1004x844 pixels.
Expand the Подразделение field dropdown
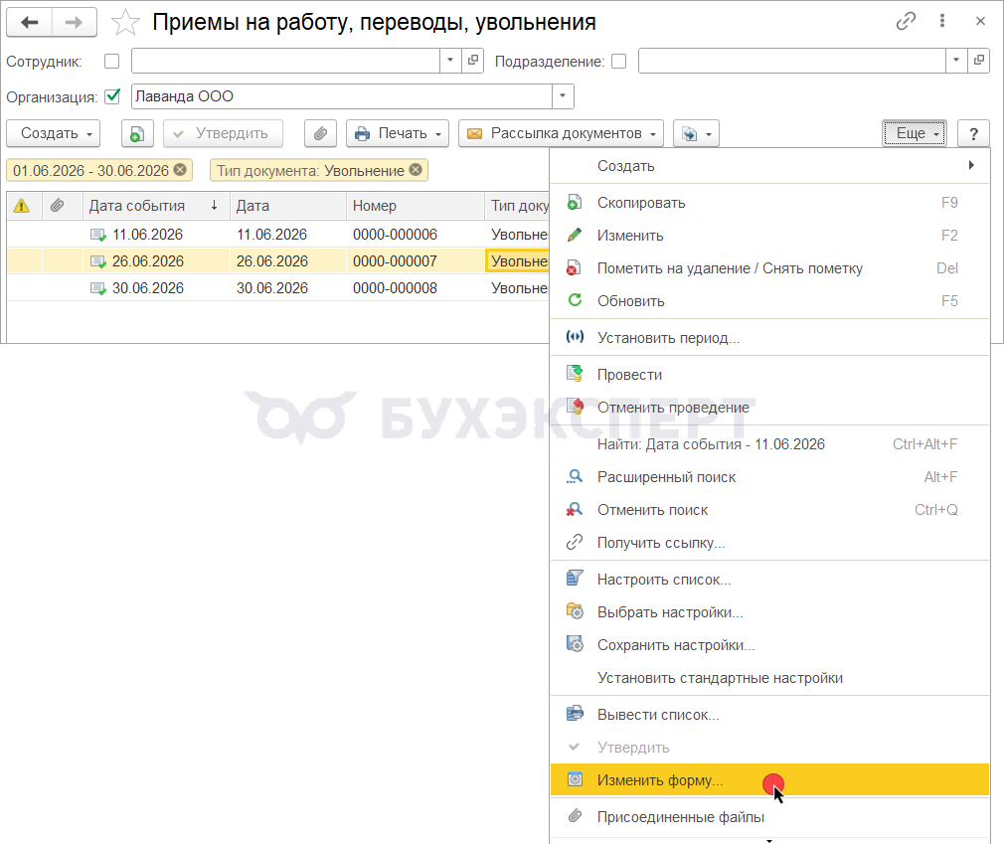pos(956,61)
